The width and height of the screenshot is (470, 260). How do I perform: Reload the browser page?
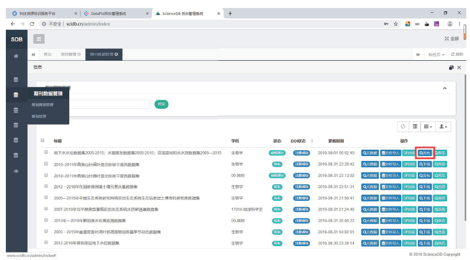[x=32, y=24]
